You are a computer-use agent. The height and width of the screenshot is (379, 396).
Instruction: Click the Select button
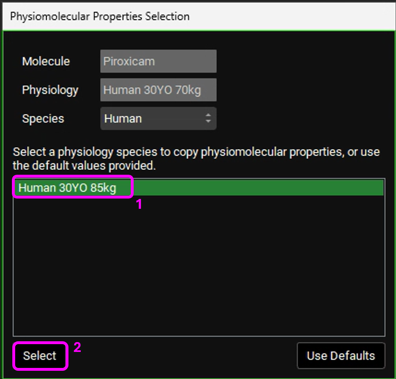click(x=40, y=356)
